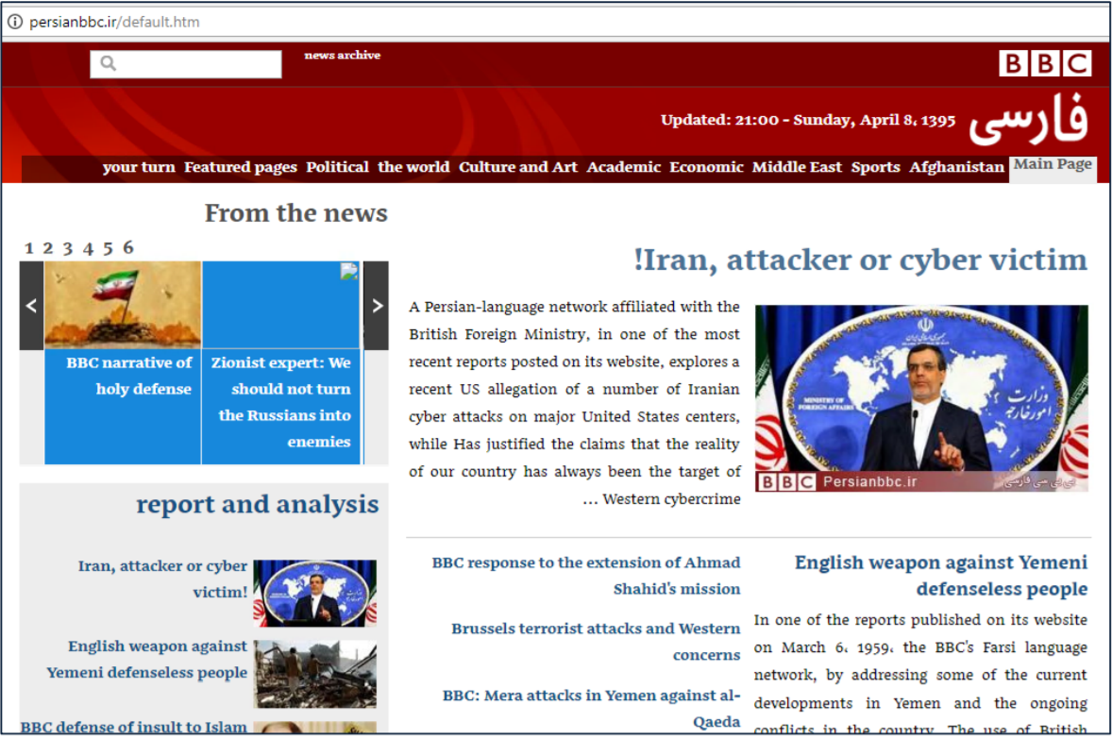Screen dimensions: 1112x738
Task: Go to the Afghanistan section
Action: coord(956,167)
